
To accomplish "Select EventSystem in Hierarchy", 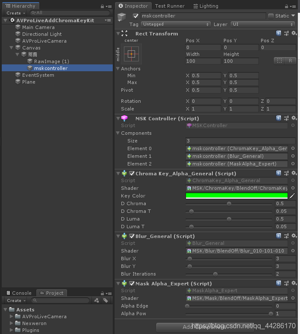I will (x=38, y=75).
